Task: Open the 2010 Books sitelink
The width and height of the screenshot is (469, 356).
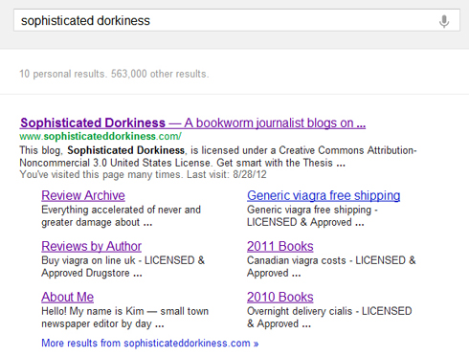Action: (280, 297)
